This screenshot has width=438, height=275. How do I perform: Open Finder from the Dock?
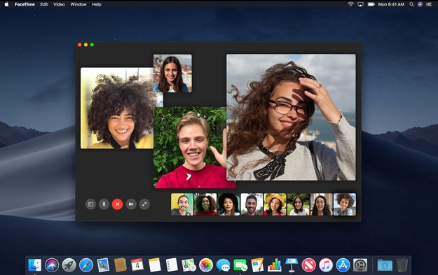click(x=34, y=265)
